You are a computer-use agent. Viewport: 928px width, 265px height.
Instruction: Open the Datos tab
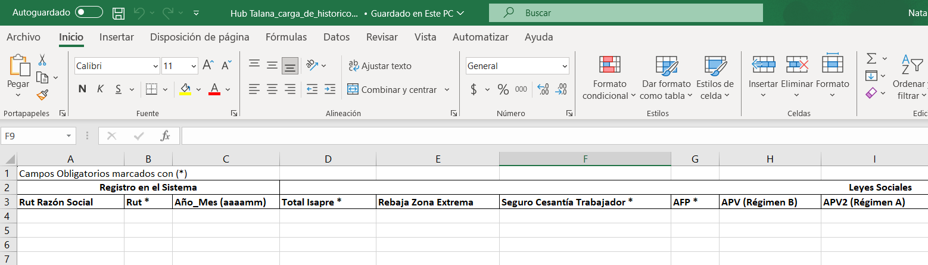[x=337, y=37]
